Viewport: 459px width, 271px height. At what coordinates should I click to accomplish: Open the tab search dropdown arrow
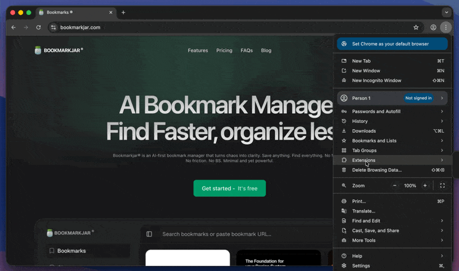446,12
